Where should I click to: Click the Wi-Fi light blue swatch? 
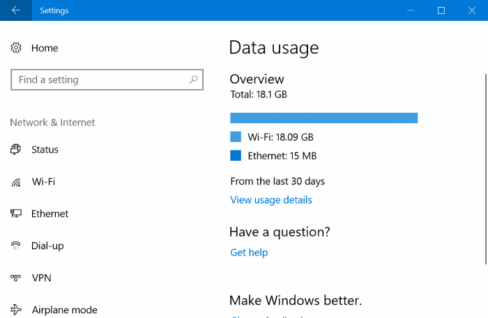236,136
